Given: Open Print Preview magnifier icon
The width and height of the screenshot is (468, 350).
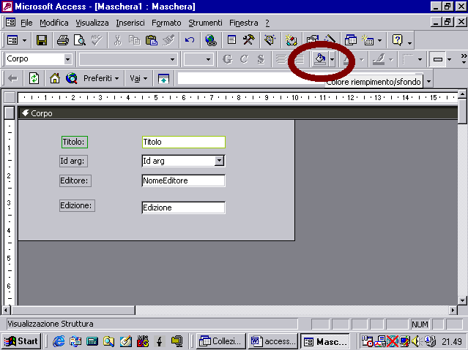Looking at the screenshot, I should 80,40.
